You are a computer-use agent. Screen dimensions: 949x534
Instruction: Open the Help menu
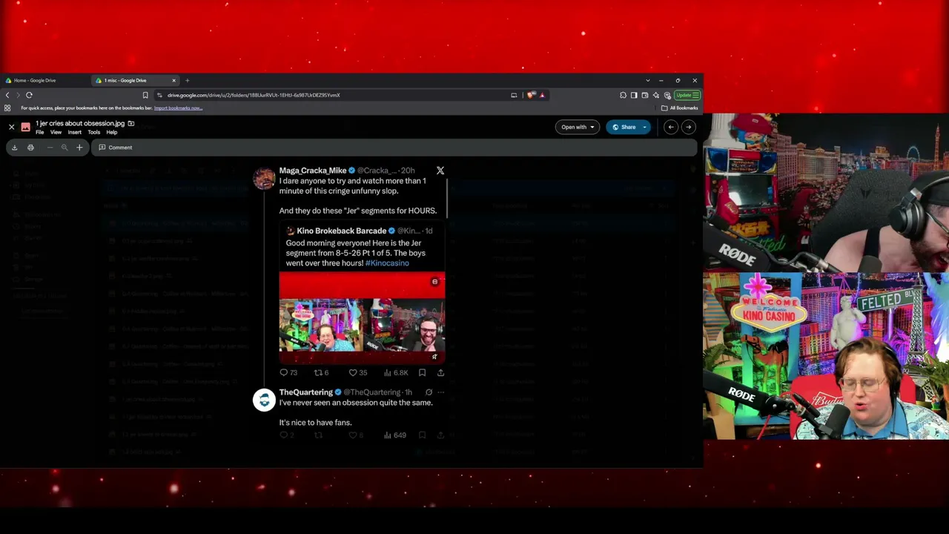(112, 132)
